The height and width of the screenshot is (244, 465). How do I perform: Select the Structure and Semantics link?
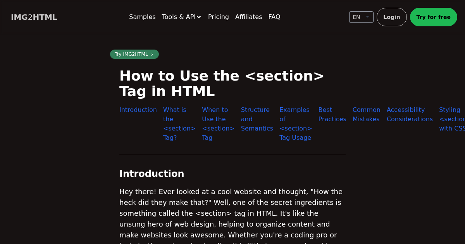click(257, 119)
